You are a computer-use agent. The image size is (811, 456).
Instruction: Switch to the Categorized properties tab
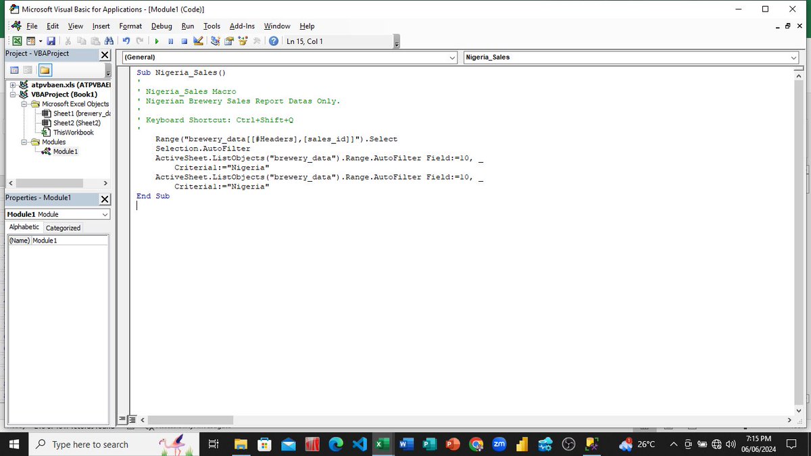coord(63,228)
